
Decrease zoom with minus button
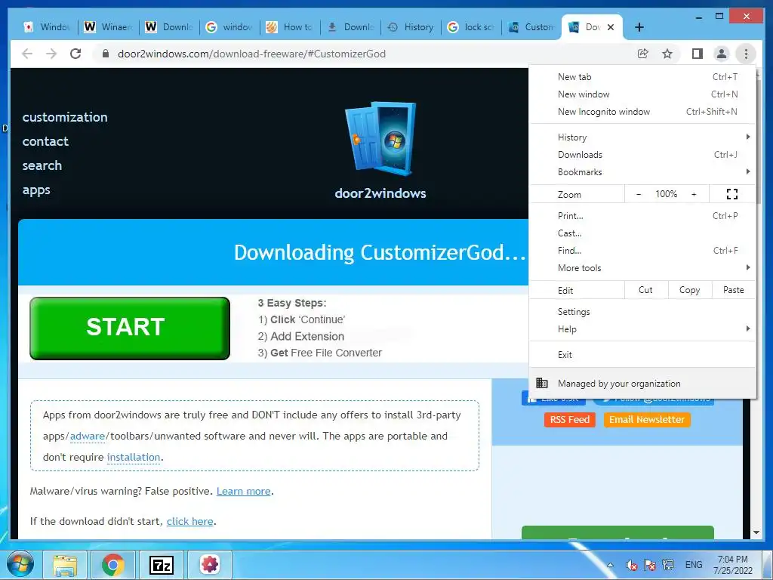coord(639,194)
